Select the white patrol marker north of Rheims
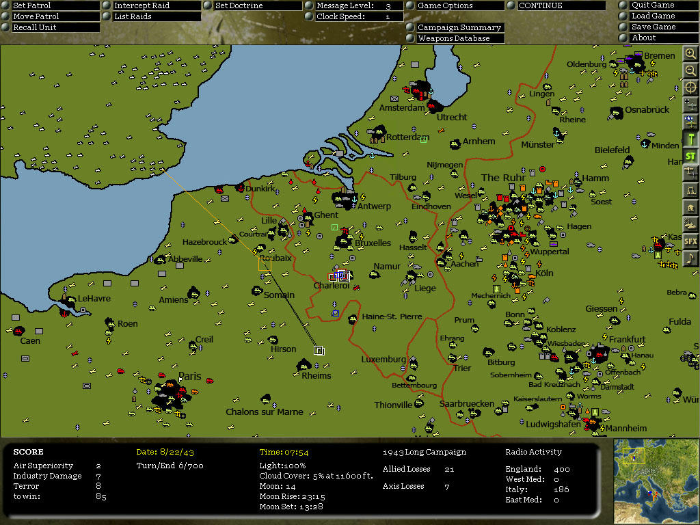This screenshot has height=525, width=700. click(x=319, y=351)
